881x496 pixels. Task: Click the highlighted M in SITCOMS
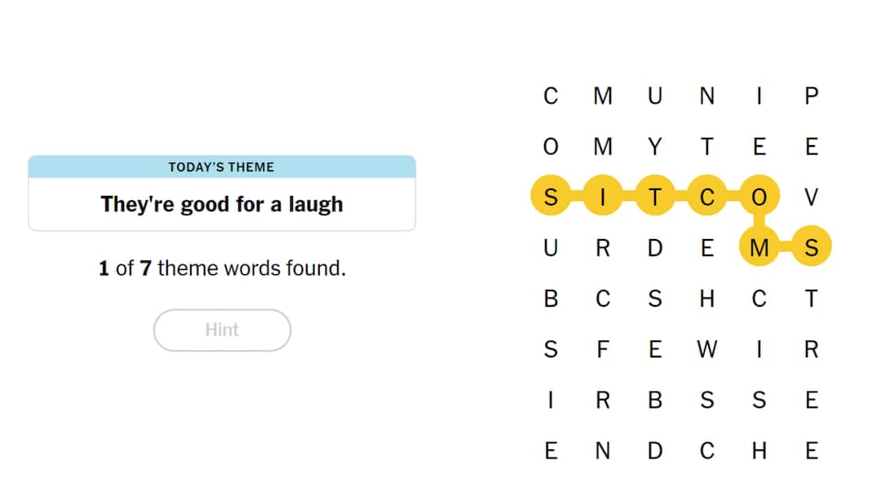(759, 248)
